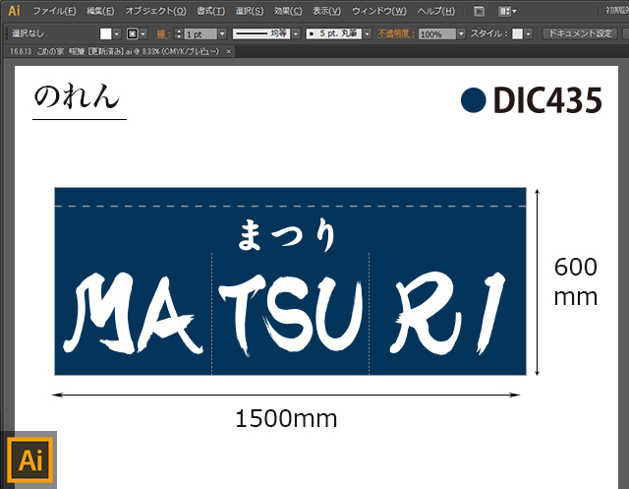This screenshot has width=629, height=489.
Task: Click the stroke weight stepper arrows
Action: [178, 33]
